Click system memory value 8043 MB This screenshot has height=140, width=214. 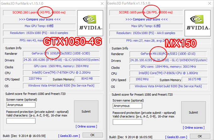tap(87, 79)
